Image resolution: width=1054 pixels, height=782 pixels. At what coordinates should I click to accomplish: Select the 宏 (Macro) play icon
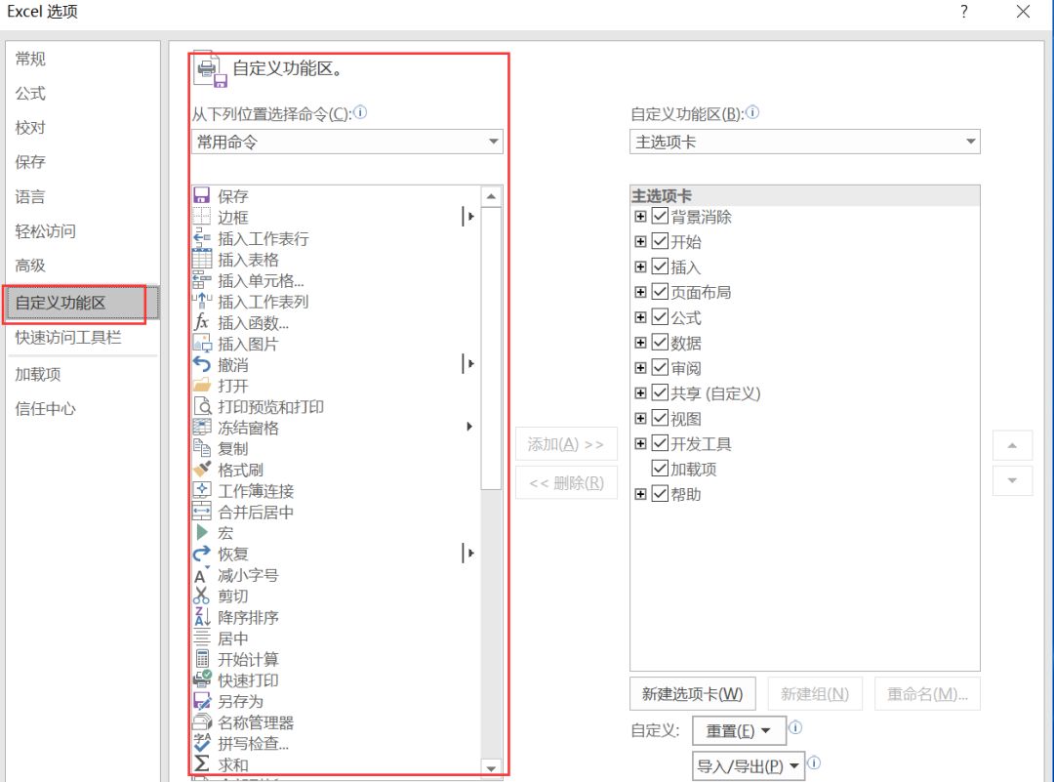tap(202, 533)
